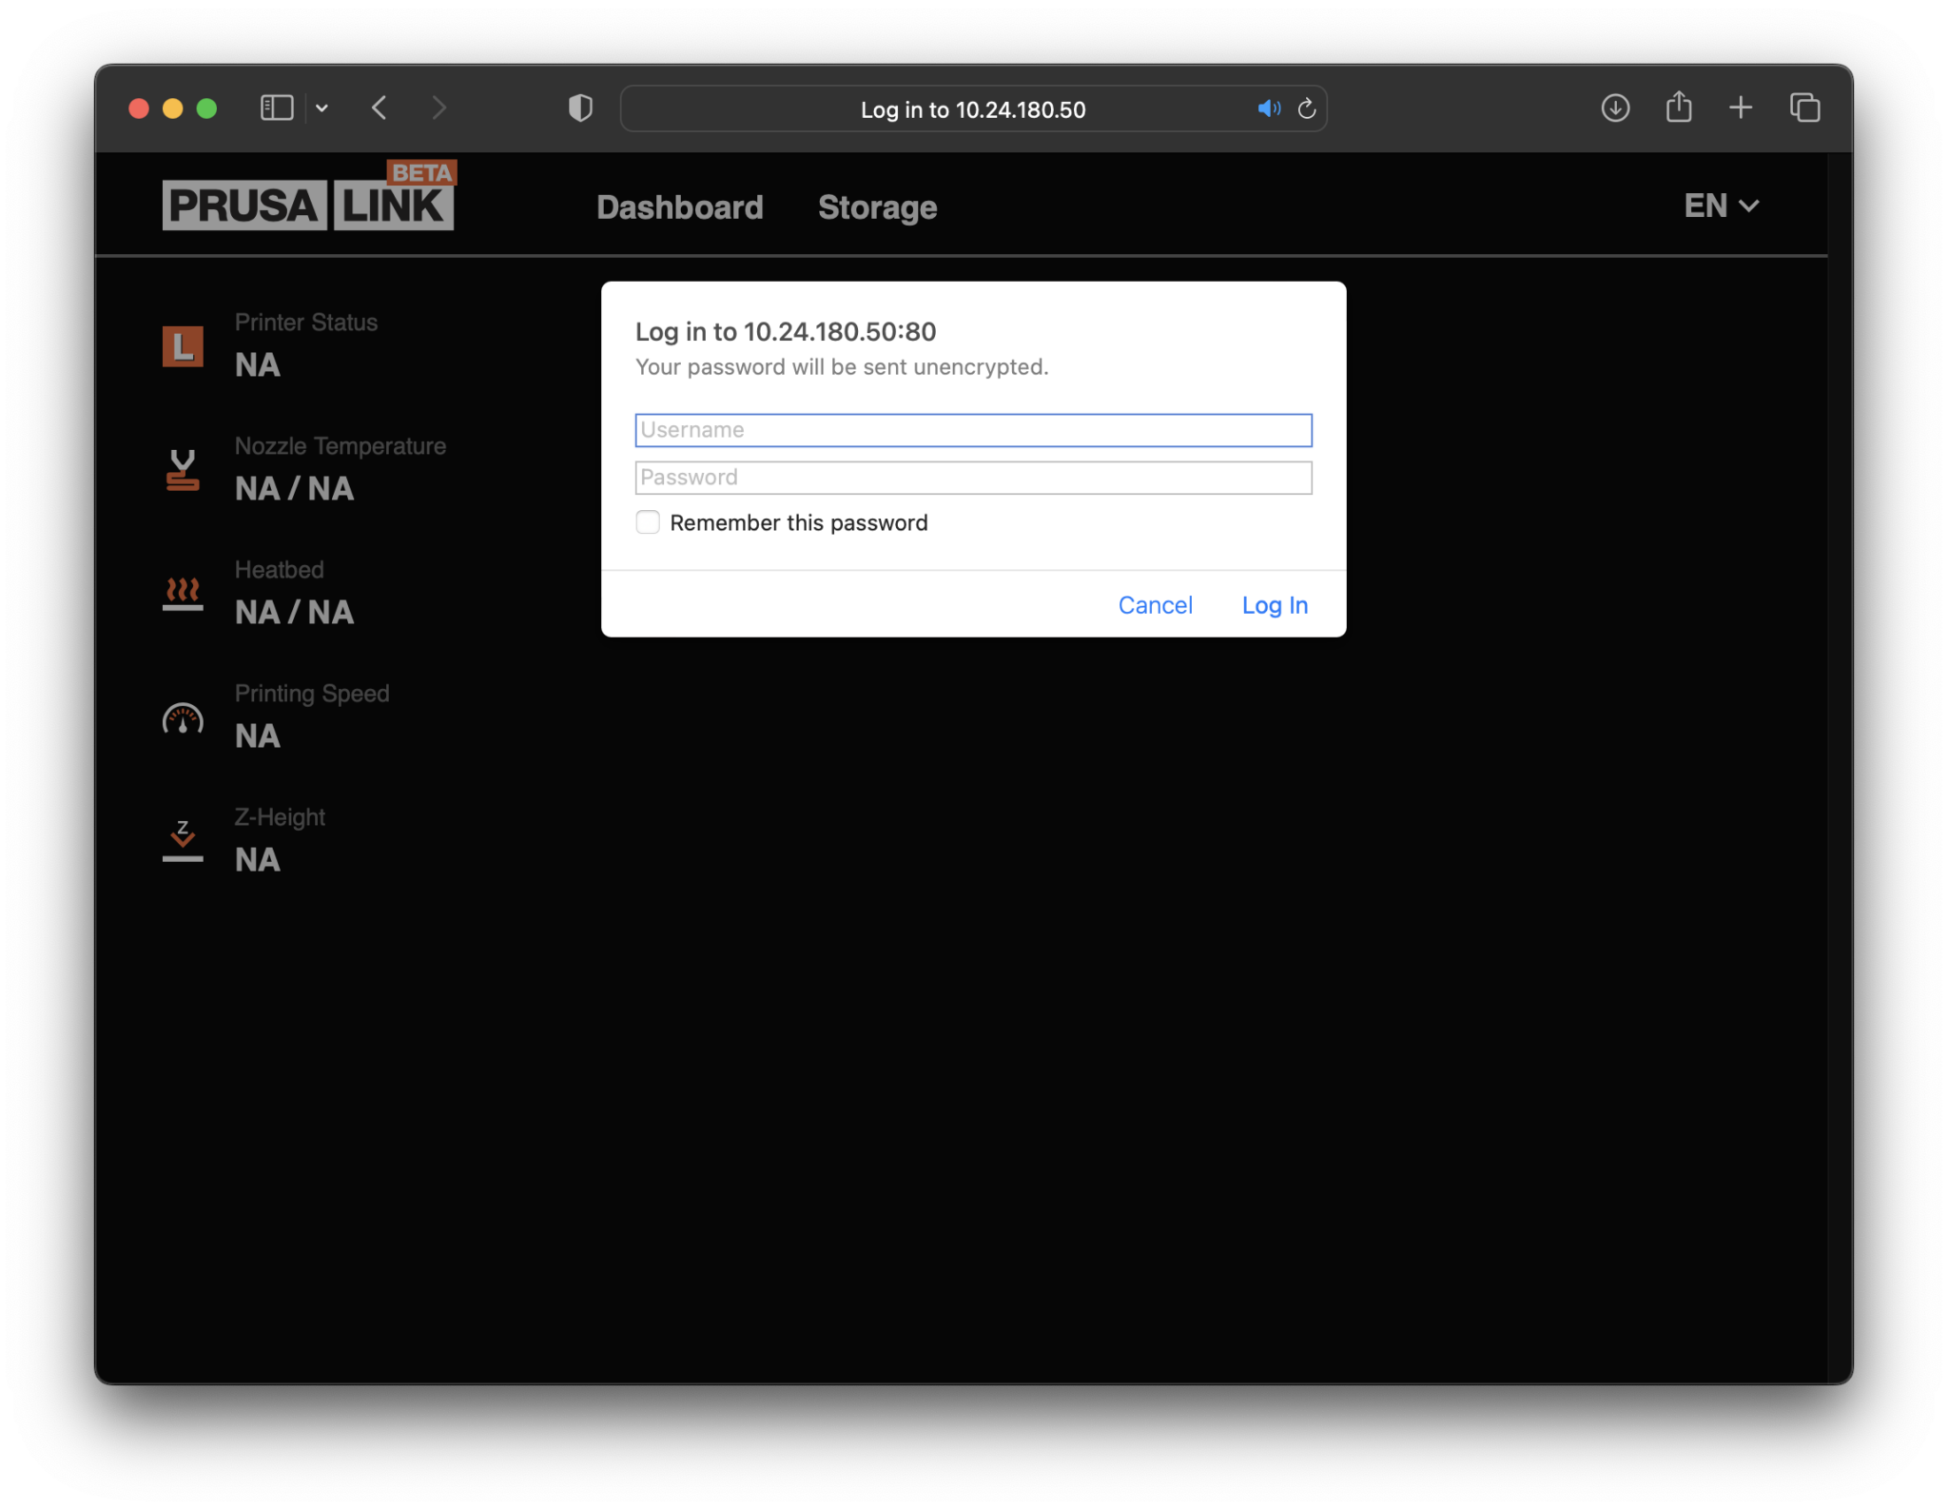Screen dimensions: 1948x1510
Task: Enable Remember this password checkbox
Action: point(648,522)
